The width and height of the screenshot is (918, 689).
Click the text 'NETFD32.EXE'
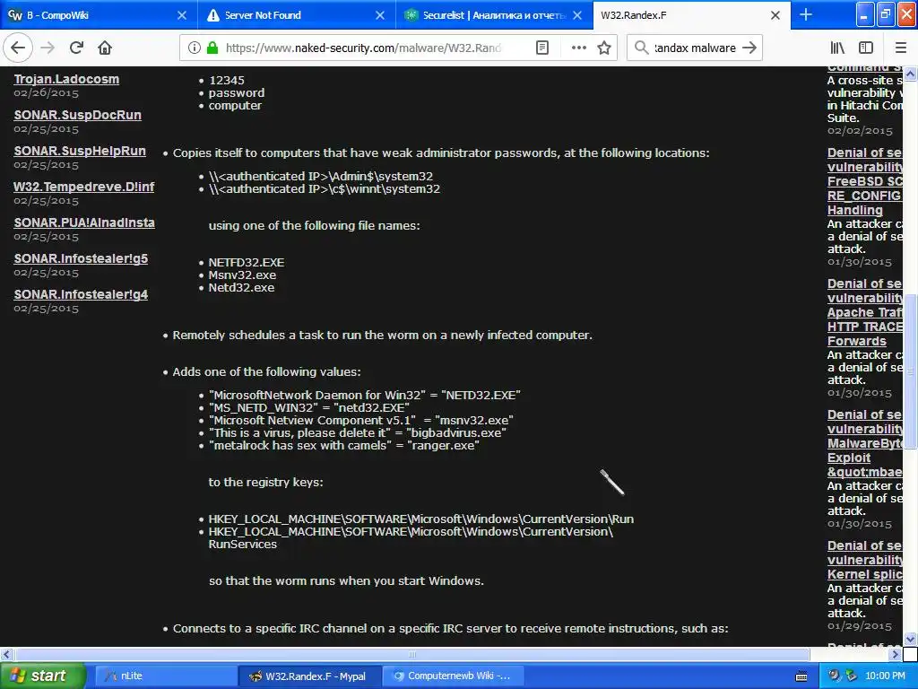coord(247,262)
